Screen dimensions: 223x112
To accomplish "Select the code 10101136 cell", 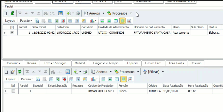I will click(x=155, y=91).
